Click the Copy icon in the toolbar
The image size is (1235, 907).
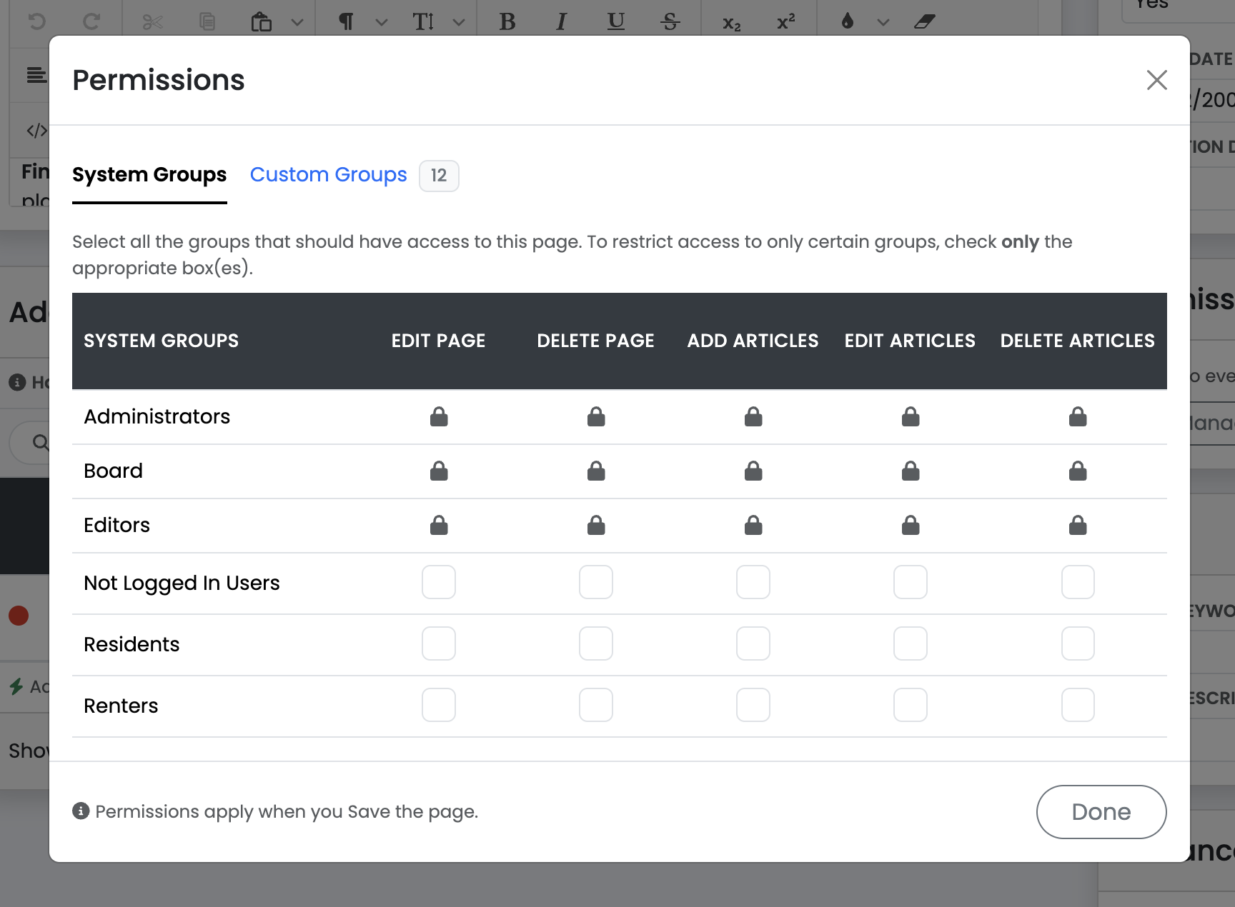coord(207,21)
